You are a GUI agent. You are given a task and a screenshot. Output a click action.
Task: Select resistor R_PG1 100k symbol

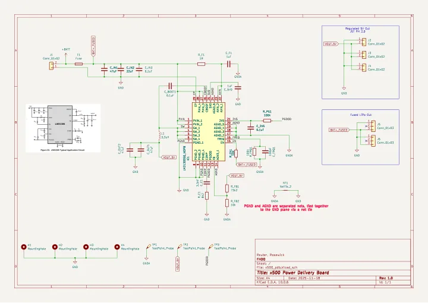[x=267, y=121]
